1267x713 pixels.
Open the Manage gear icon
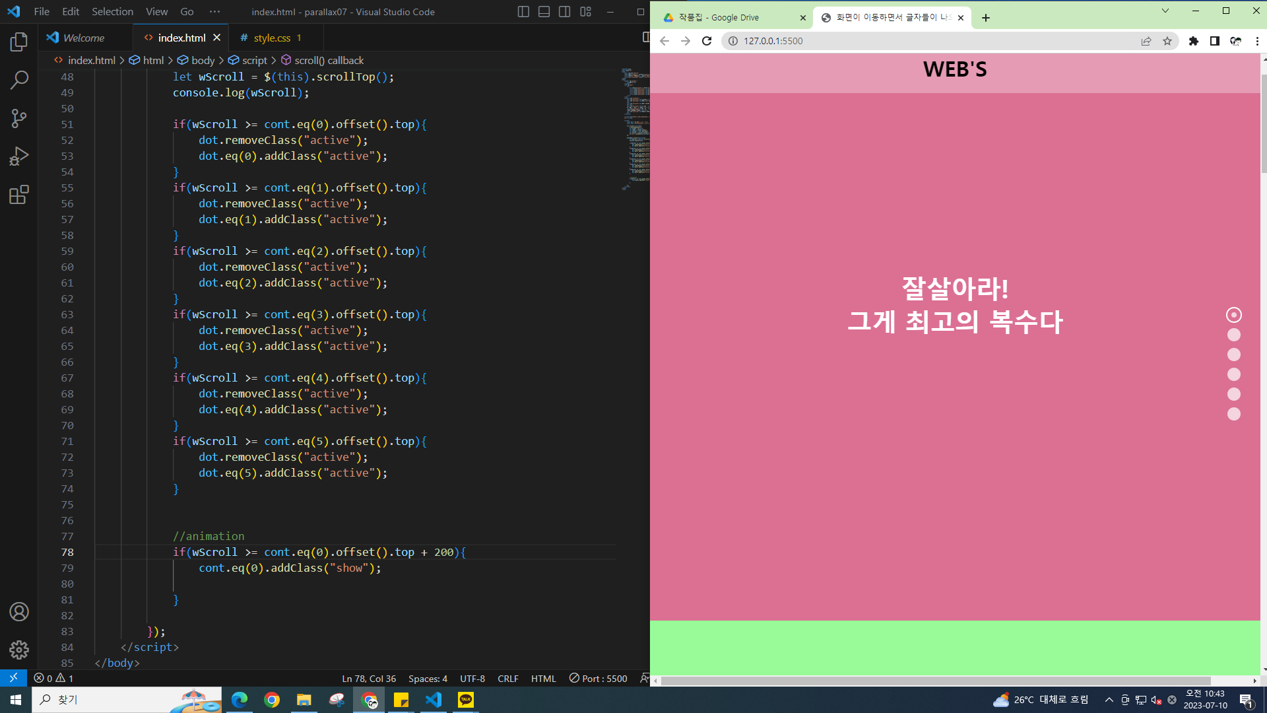tap(19, 650)
